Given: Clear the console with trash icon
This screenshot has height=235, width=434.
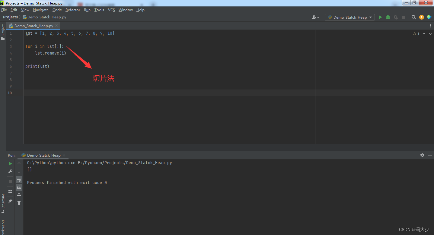Looking at the screenshot, I should click(19, 203).
